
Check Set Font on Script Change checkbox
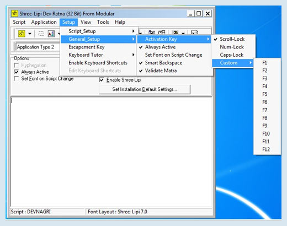[17, 79]
